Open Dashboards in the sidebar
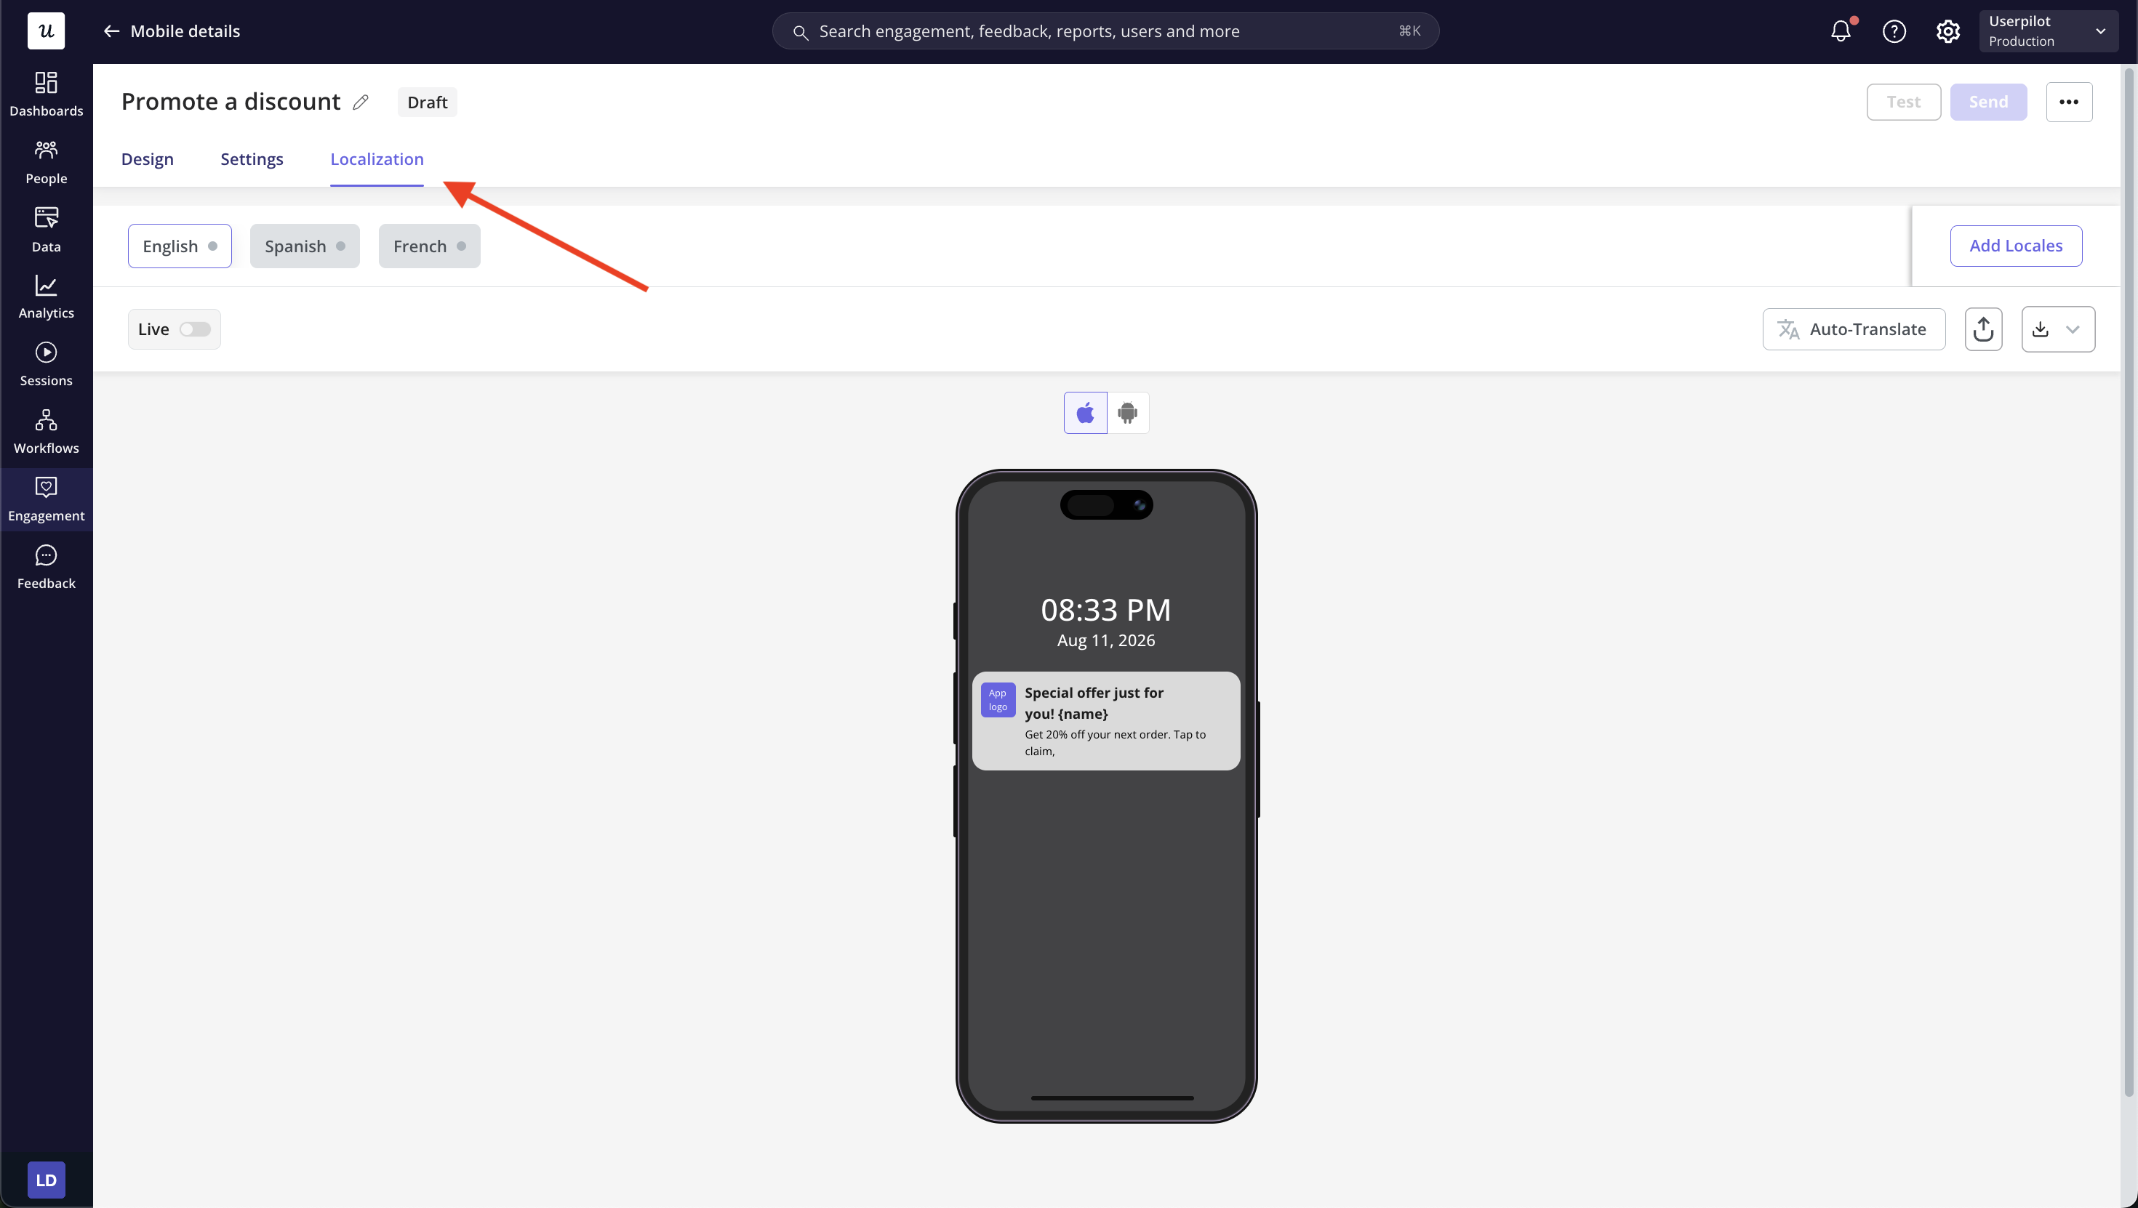 (x=46, y=94)
